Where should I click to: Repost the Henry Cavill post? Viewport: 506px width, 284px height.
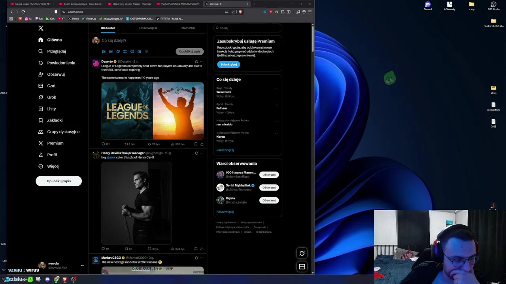tap(128, 249)
